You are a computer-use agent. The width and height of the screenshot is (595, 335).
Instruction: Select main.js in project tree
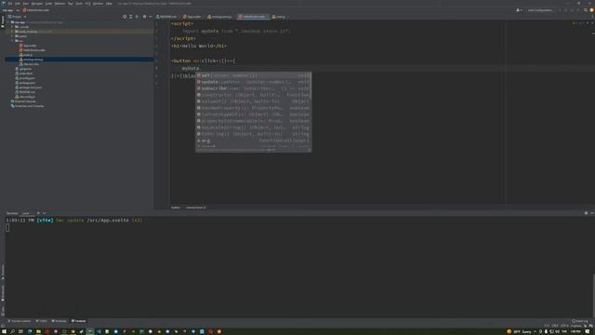(x=27, y=55)
